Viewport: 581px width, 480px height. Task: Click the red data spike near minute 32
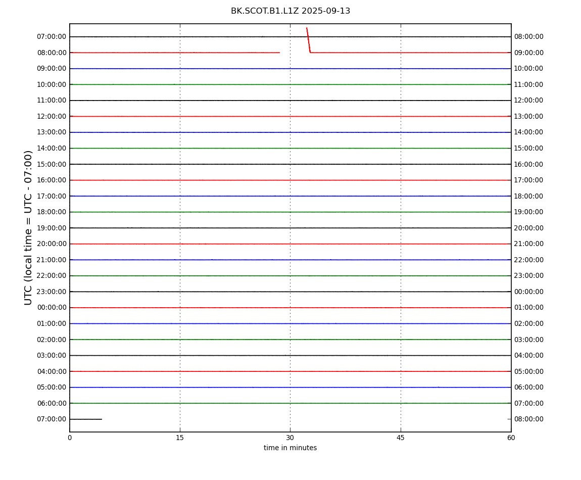coord(308,40)
